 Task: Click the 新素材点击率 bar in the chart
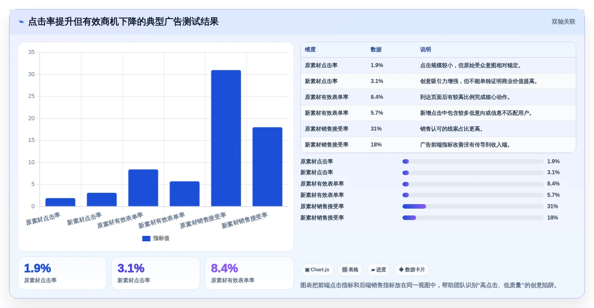pyautogui.click(x=102, y=200)
